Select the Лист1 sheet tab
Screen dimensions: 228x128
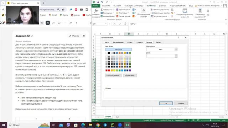point(108,117)
